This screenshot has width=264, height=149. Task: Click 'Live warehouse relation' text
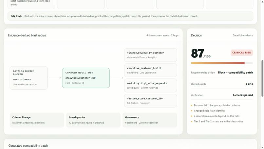pos(25,84)
